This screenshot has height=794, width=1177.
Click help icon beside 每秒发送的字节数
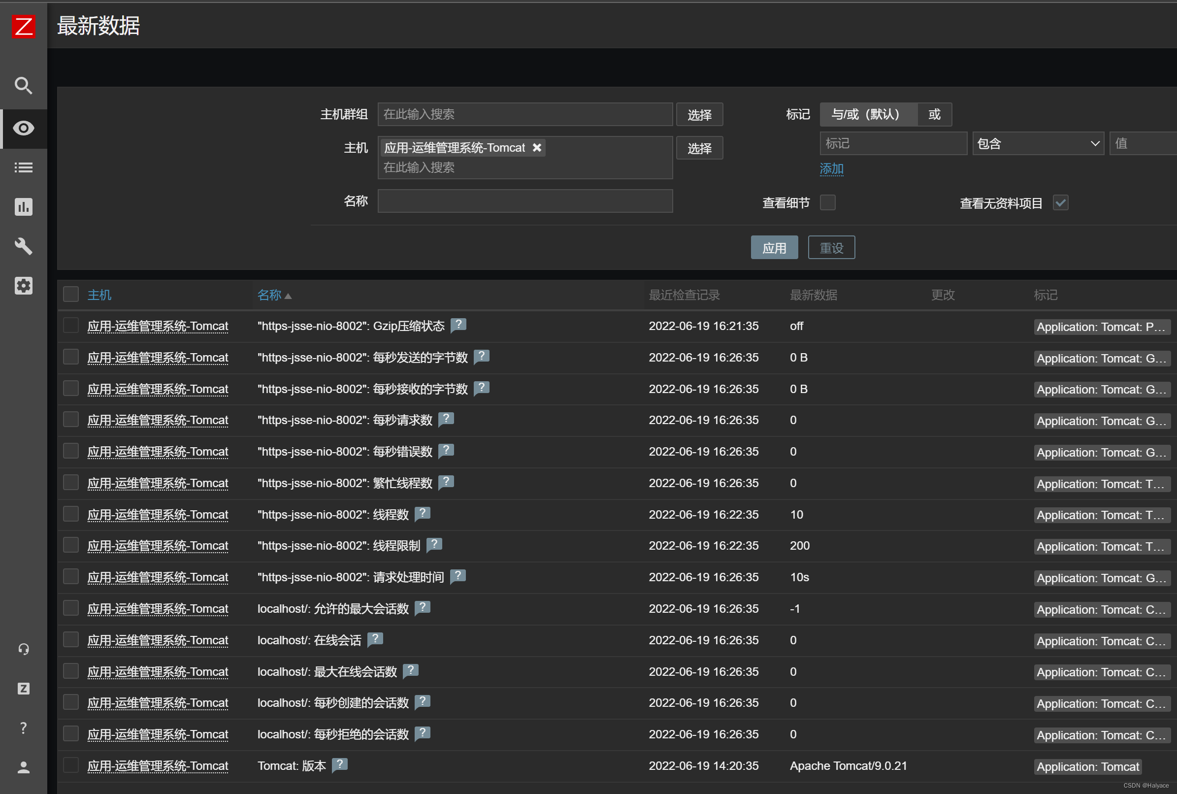[482, 357]
